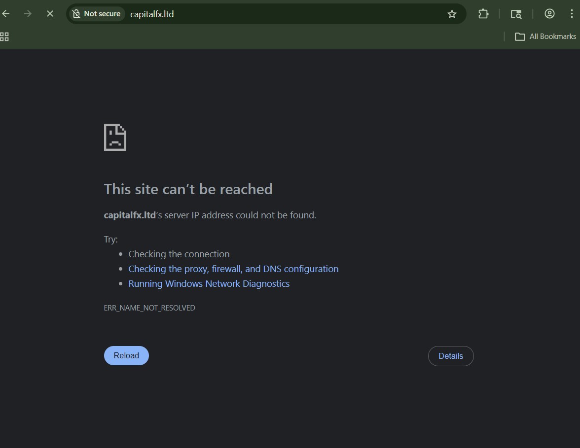Image resolution: width=580 pixels, height=448 pixels.
Task: Open the profile avatar icon
Action: point(549,14)
